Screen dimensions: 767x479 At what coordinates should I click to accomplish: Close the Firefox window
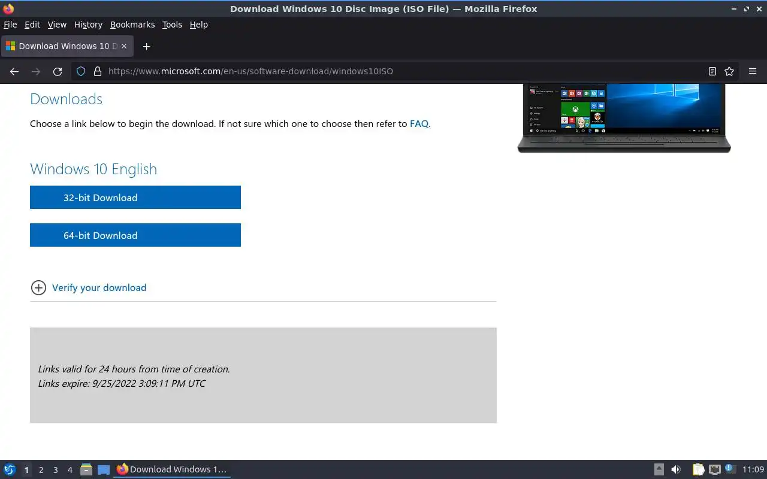click(759, 9)
